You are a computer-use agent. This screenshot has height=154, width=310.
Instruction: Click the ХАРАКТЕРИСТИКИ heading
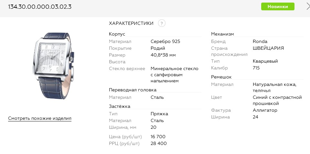pos(131,23)
